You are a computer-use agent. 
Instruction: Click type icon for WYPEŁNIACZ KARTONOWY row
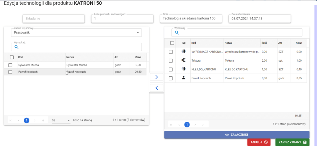184,52
